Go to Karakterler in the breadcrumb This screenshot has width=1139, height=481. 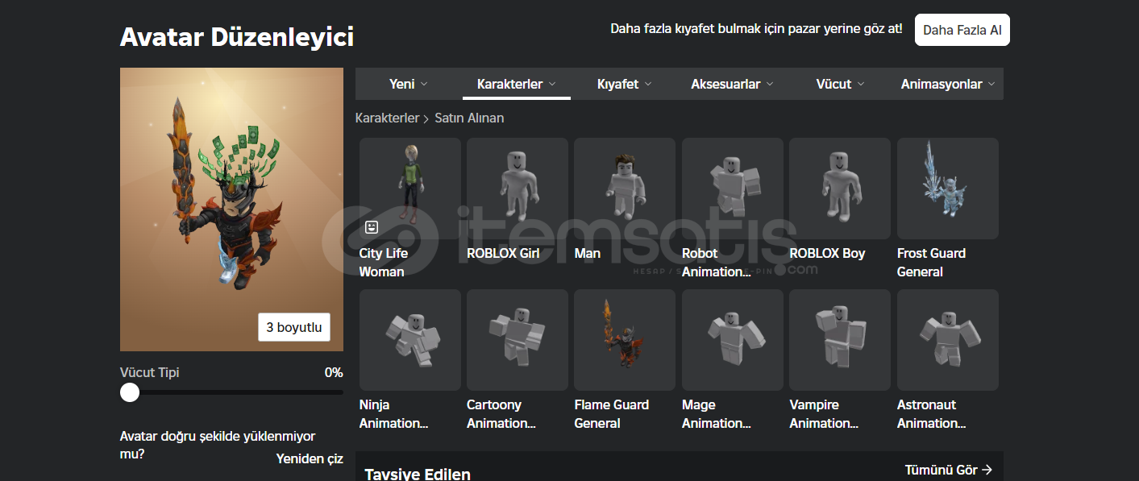[387, 118]
